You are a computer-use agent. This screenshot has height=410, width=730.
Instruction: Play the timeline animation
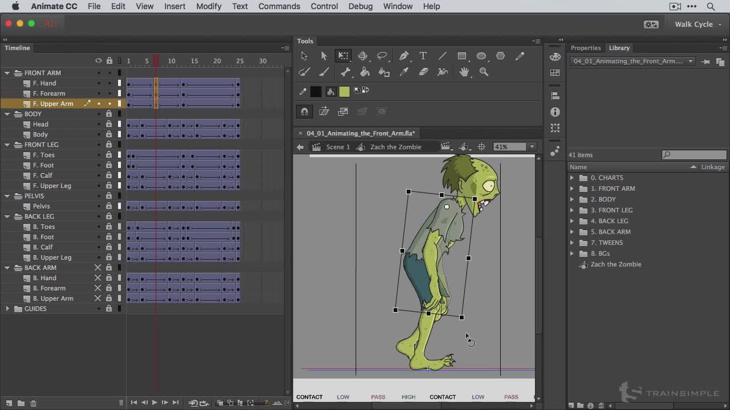154,403
